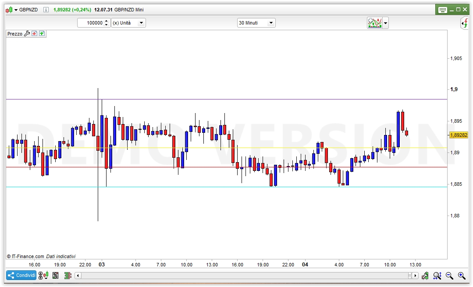Click the add indicator chart icon

click(x=375, y=23)
